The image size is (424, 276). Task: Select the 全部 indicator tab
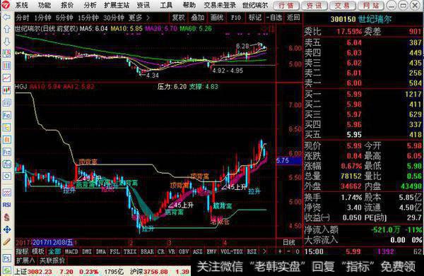54,251
